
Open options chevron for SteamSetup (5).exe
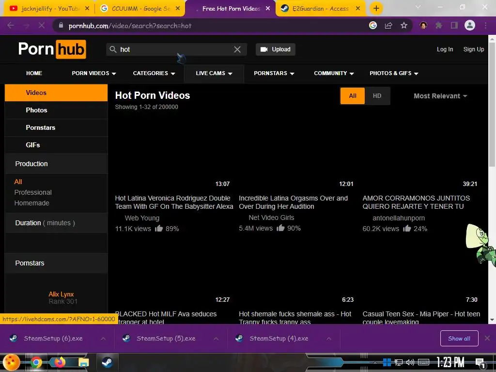point(216,339)
